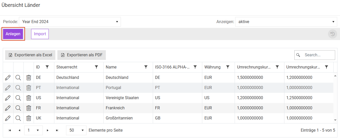The width and height of the screenshot is (340, 140).
Task: Open the Anzeigen aktive dropdown
Action: [286, 22]
